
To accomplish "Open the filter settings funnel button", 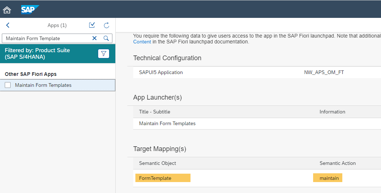I will [104, 54].
